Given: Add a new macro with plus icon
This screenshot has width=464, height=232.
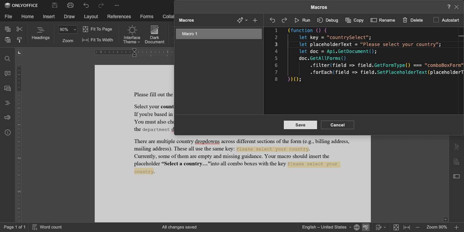Looking at the screenshot, I should [x=255, y=20].
